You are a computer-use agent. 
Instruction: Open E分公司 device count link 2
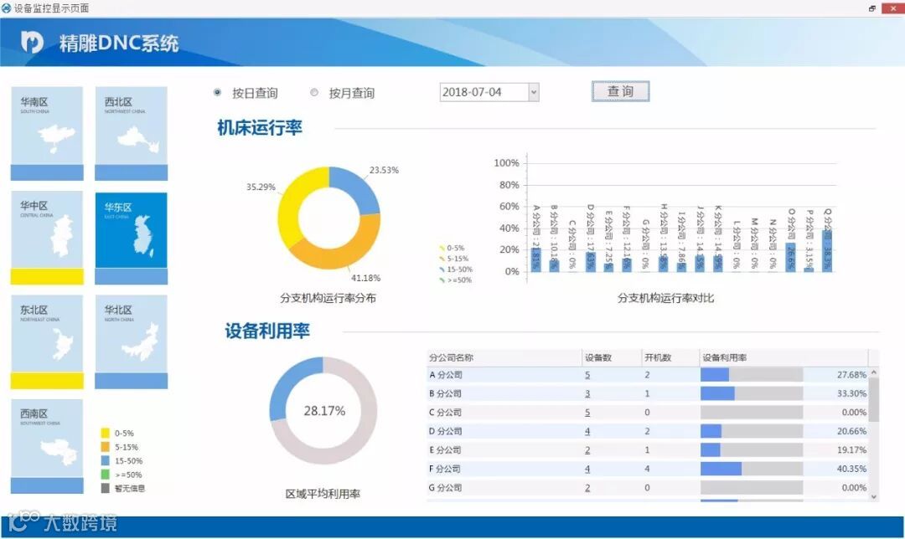587,450
